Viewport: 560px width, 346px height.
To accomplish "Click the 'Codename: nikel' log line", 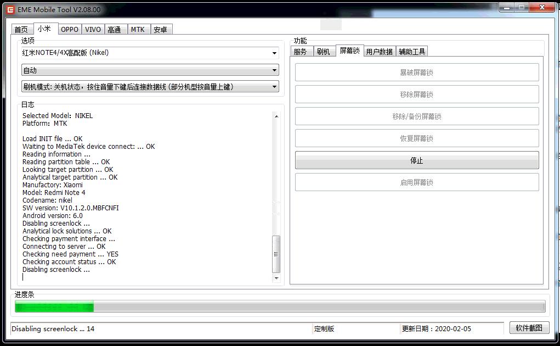I will click(x=47, y=200).
